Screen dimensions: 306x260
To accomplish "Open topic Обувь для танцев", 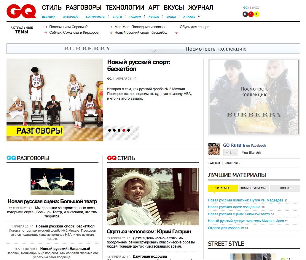I will (x=195, y=27).
